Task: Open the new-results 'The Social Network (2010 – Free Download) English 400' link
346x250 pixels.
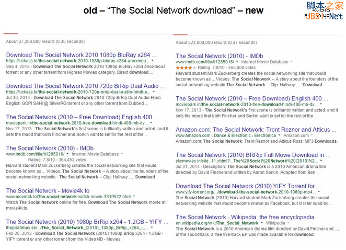Action: tap(252, 98)
